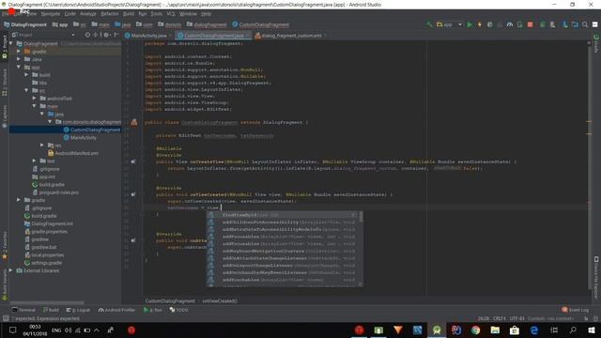Hide the Project tool window
The image size is (601, 338).
[116, 35]
